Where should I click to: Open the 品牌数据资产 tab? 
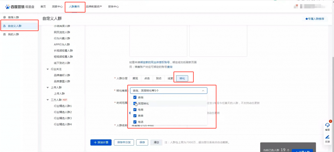[x=94, y=7]
